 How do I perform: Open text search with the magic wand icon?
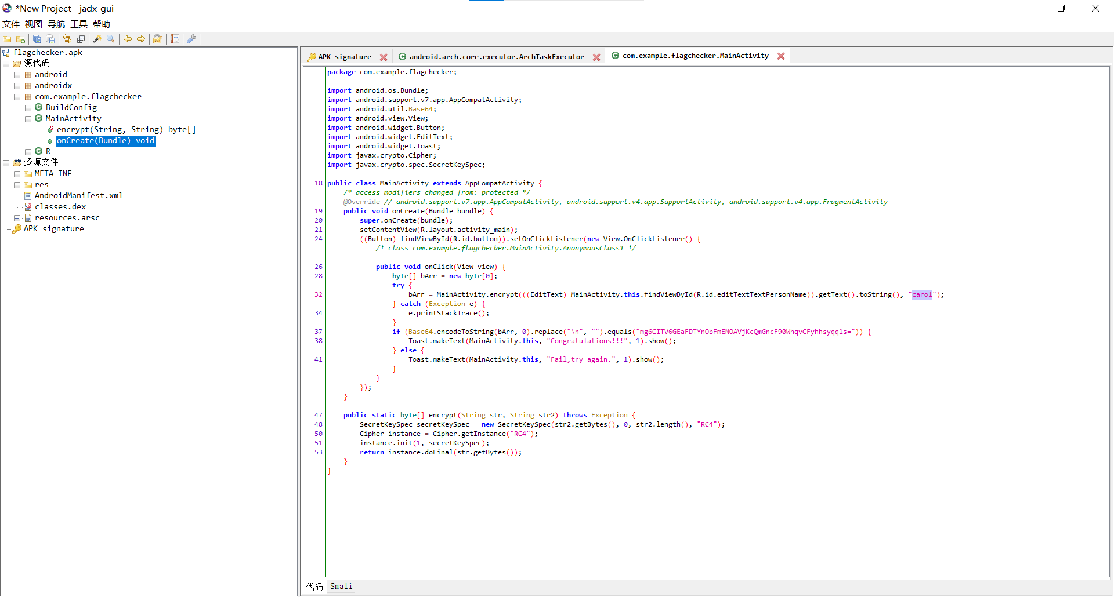tap(97, 39)
